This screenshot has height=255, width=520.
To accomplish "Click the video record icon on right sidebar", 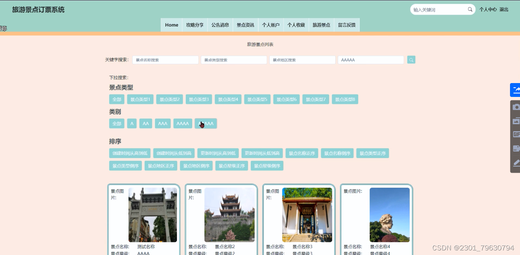I will coord(516,148).
